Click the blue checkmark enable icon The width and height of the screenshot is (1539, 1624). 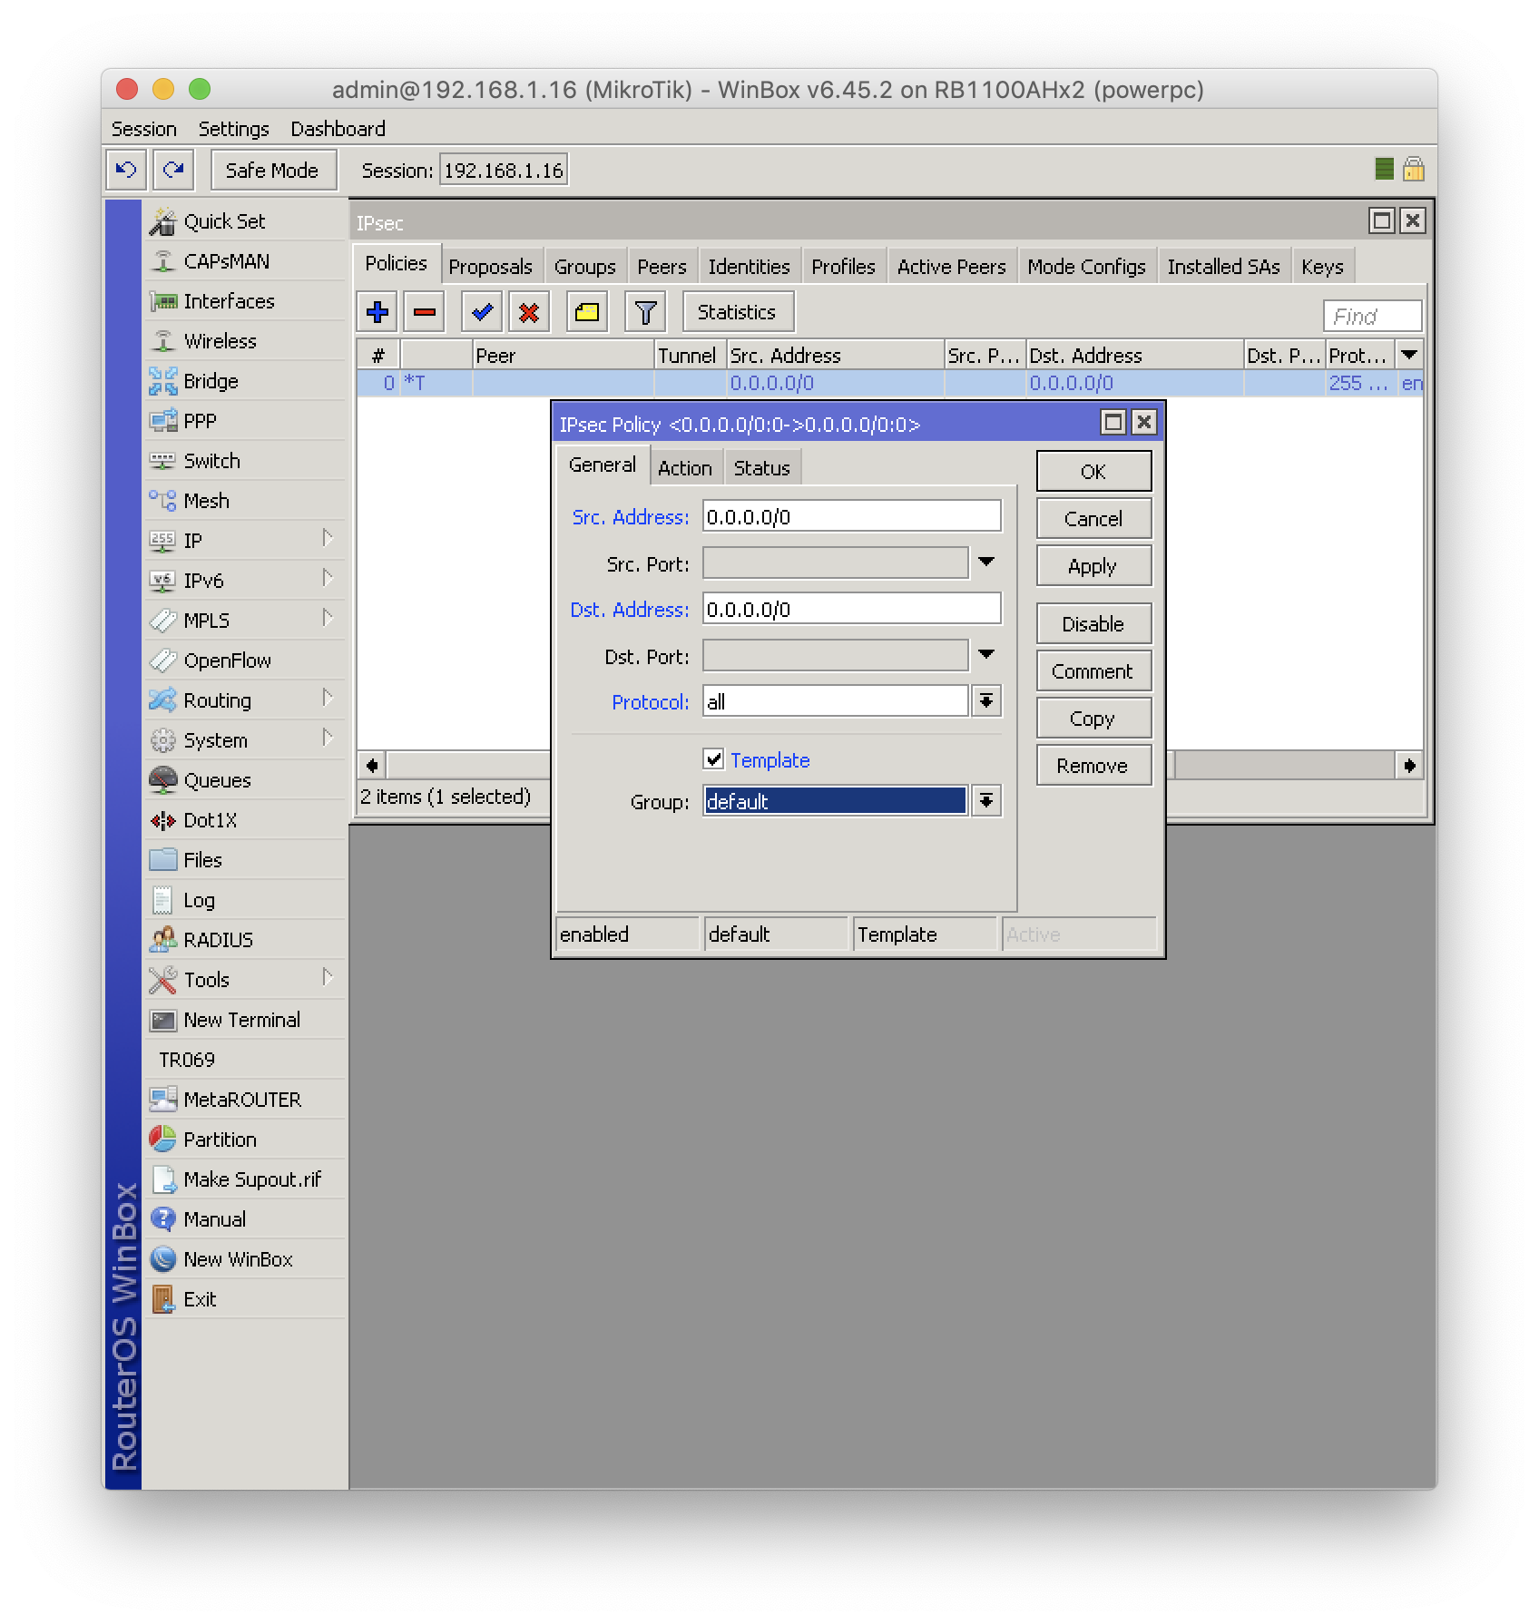482,313
